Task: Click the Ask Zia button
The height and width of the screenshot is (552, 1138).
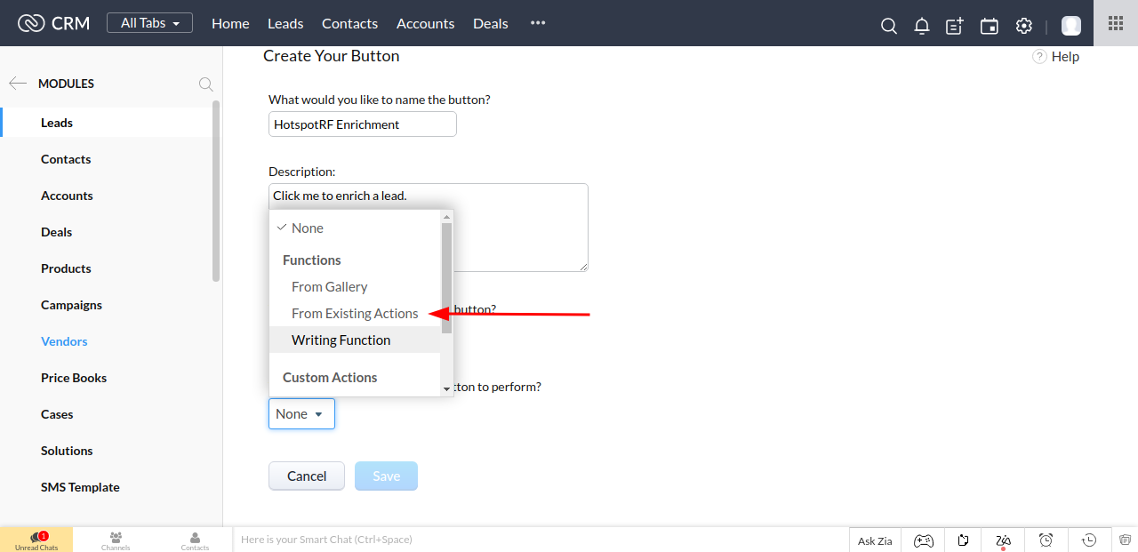Action: click(x=875, y=540)
